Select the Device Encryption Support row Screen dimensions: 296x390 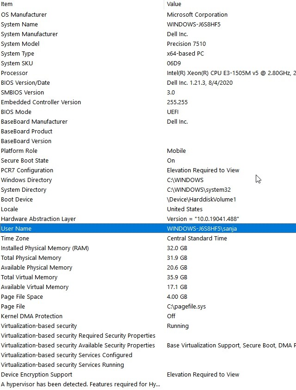tap(148, 375)
